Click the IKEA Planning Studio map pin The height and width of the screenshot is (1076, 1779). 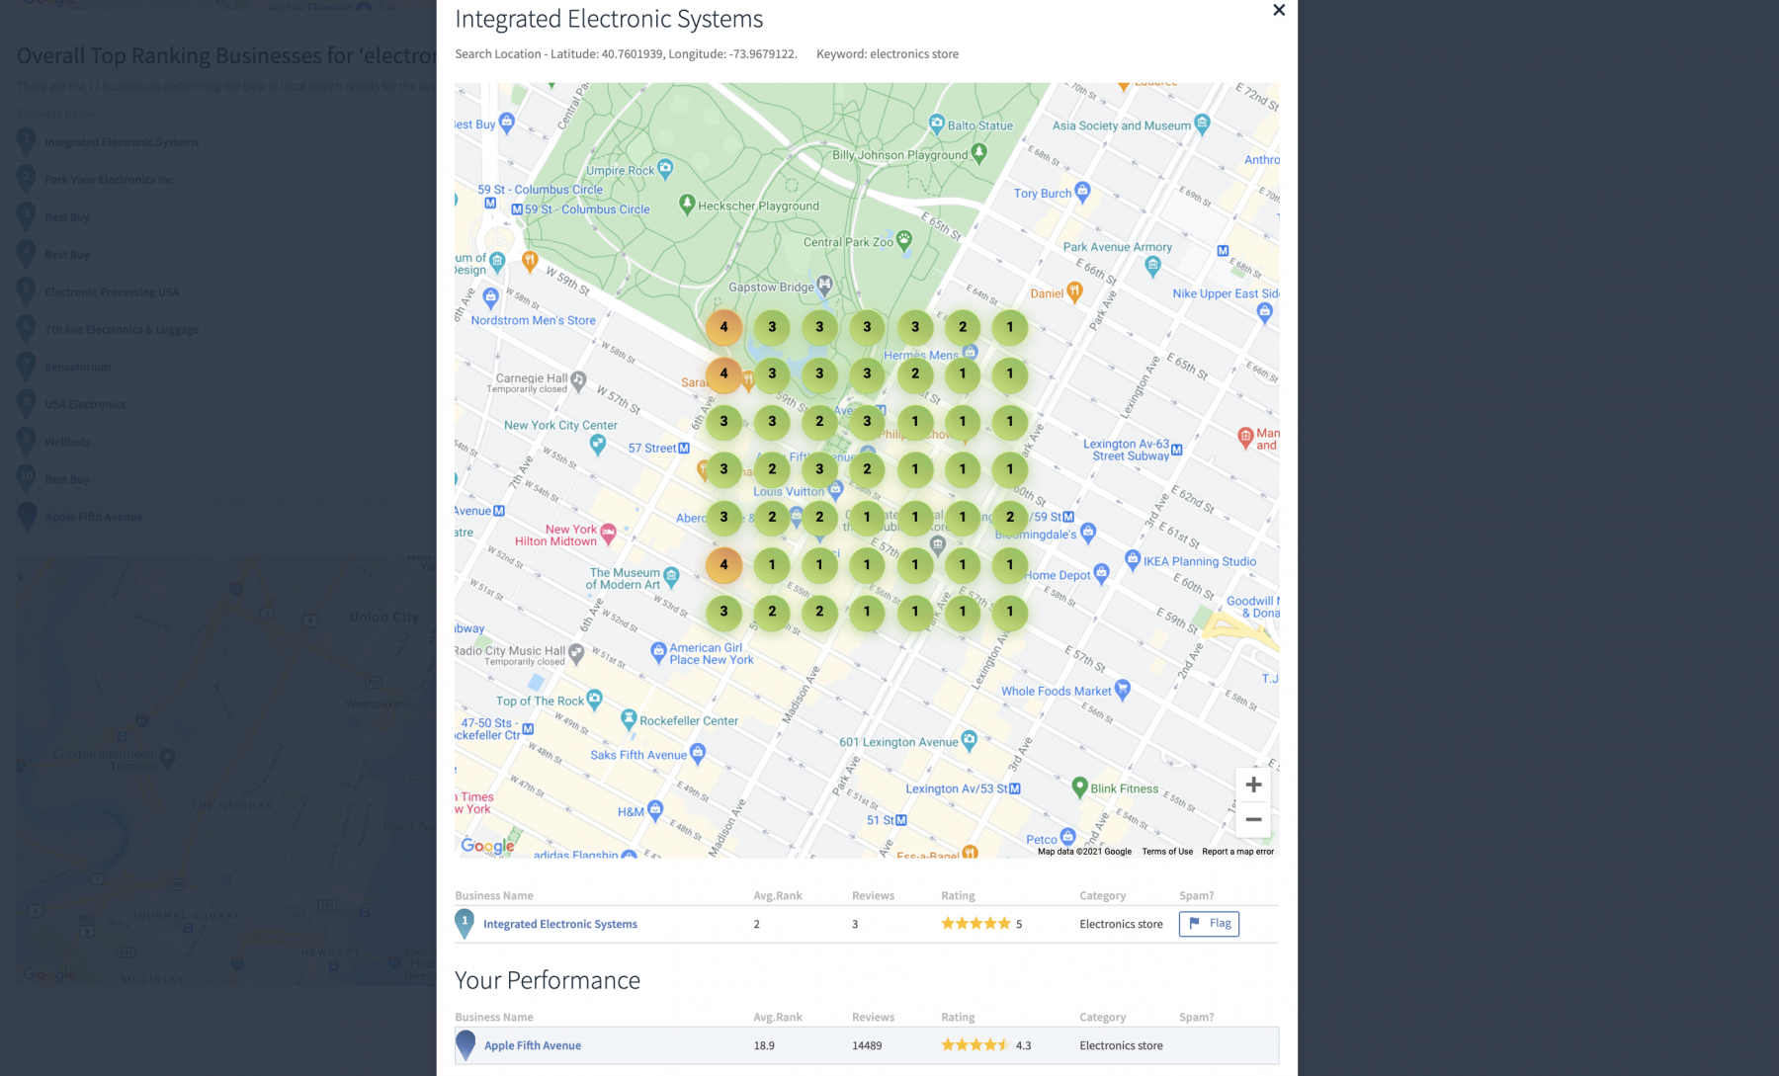pyautogui.click(x=1133, y=560)
